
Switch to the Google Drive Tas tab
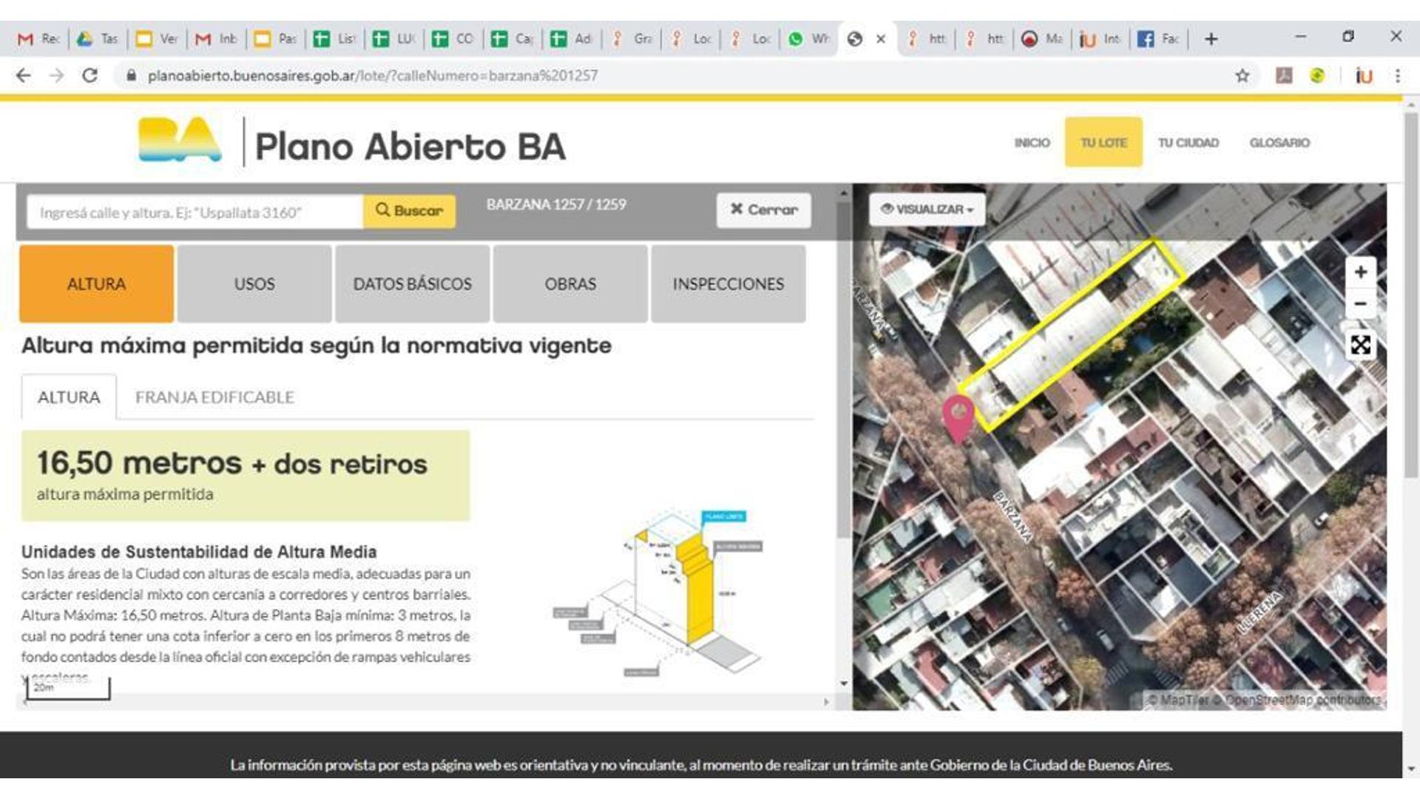coord(98,39)
